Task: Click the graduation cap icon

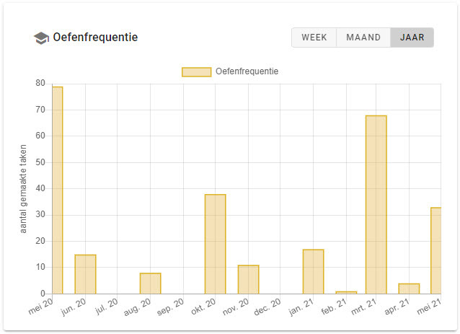Action: tap(42, 38)
